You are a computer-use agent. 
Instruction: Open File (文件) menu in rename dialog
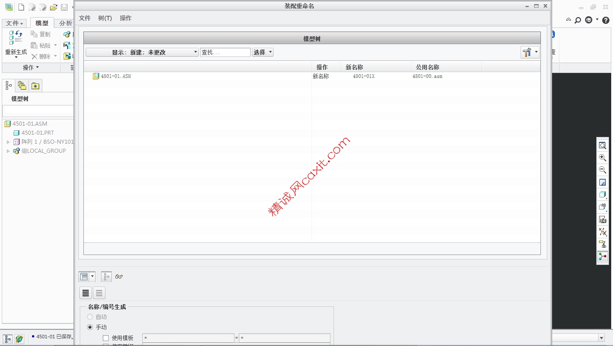tap(85, 18)
